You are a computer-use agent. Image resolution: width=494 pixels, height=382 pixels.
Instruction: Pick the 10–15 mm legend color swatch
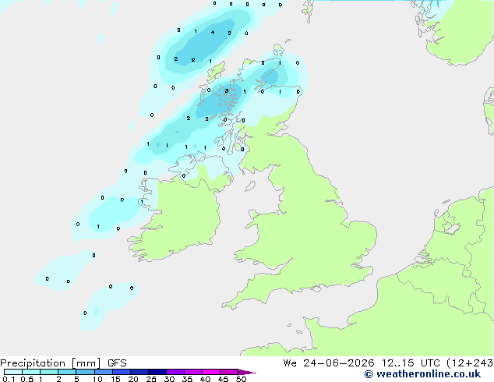[103, 372]
